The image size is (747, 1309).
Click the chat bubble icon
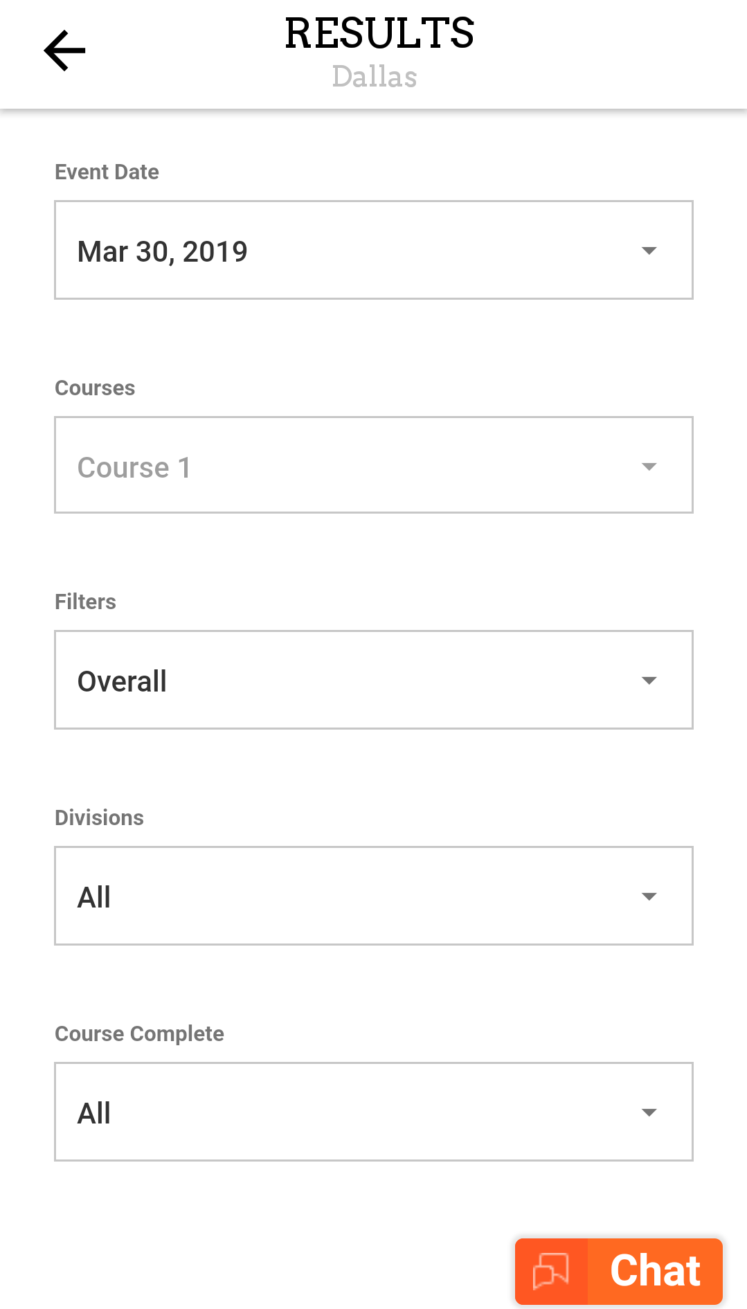pos(551,1271)
